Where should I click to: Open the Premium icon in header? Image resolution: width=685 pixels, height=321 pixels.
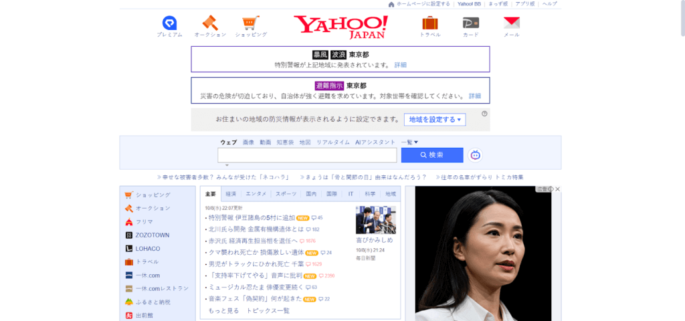tap(169, 23)
